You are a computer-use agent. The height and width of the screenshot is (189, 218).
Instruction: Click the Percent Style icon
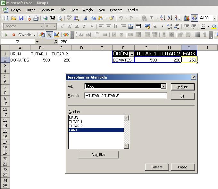[x=155, y=26]
